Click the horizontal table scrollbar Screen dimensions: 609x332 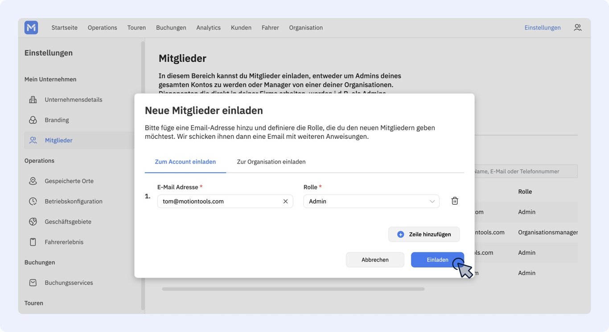[x=293, y=289]
